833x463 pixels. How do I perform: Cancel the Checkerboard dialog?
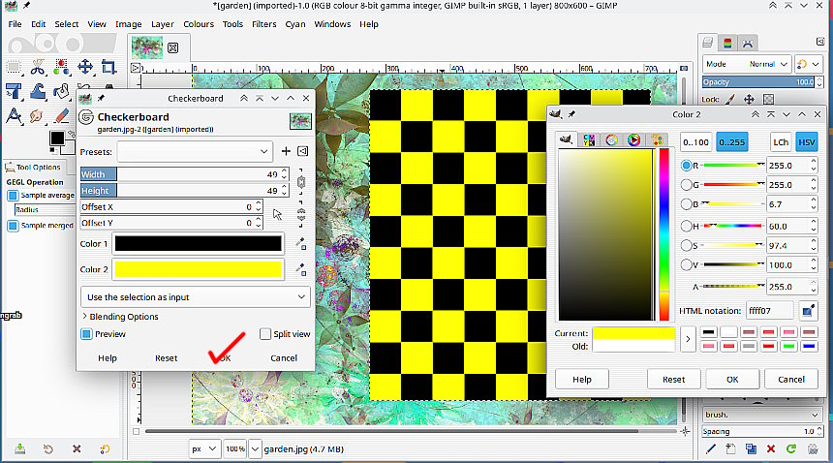(x=284, y=357)
